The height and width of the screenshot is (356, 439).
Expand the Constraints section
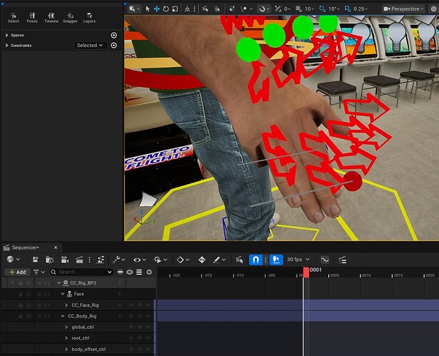coord(6,46)
